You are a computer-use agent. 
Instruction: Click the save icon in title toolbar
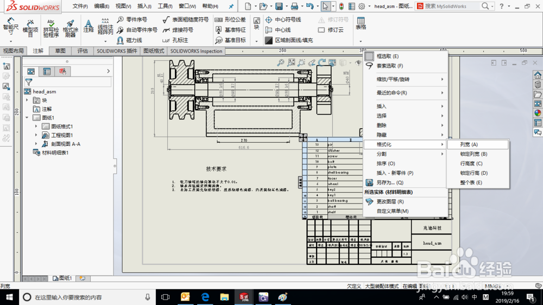pos(279,6)
